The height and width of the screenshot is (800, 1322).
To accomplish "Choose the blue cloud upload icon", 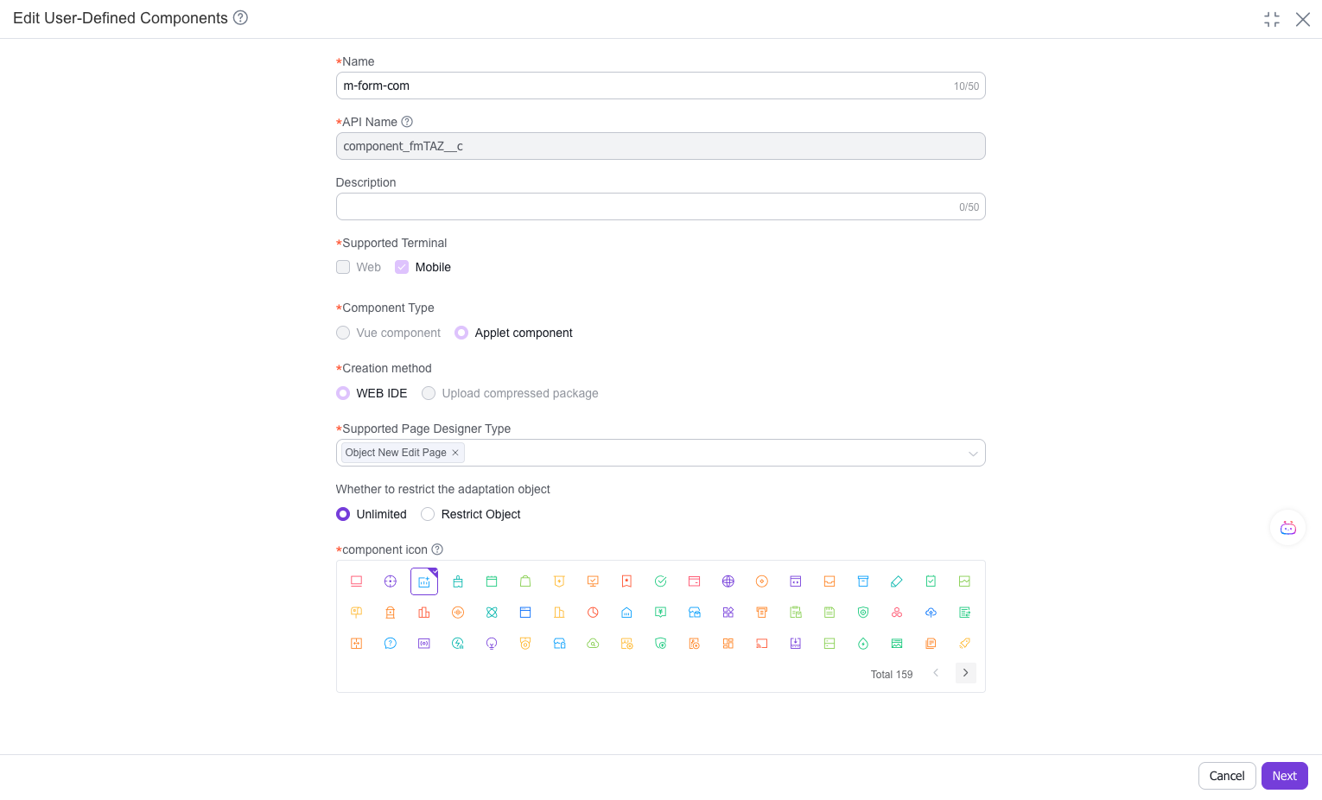I will click(x=931, y=613).
